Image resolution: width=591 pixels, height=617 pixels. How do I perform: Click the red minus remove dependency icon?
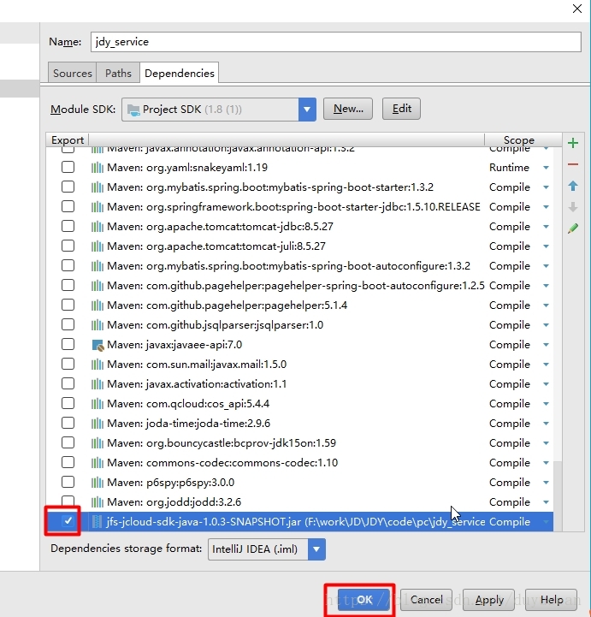(x=573, y=164)
